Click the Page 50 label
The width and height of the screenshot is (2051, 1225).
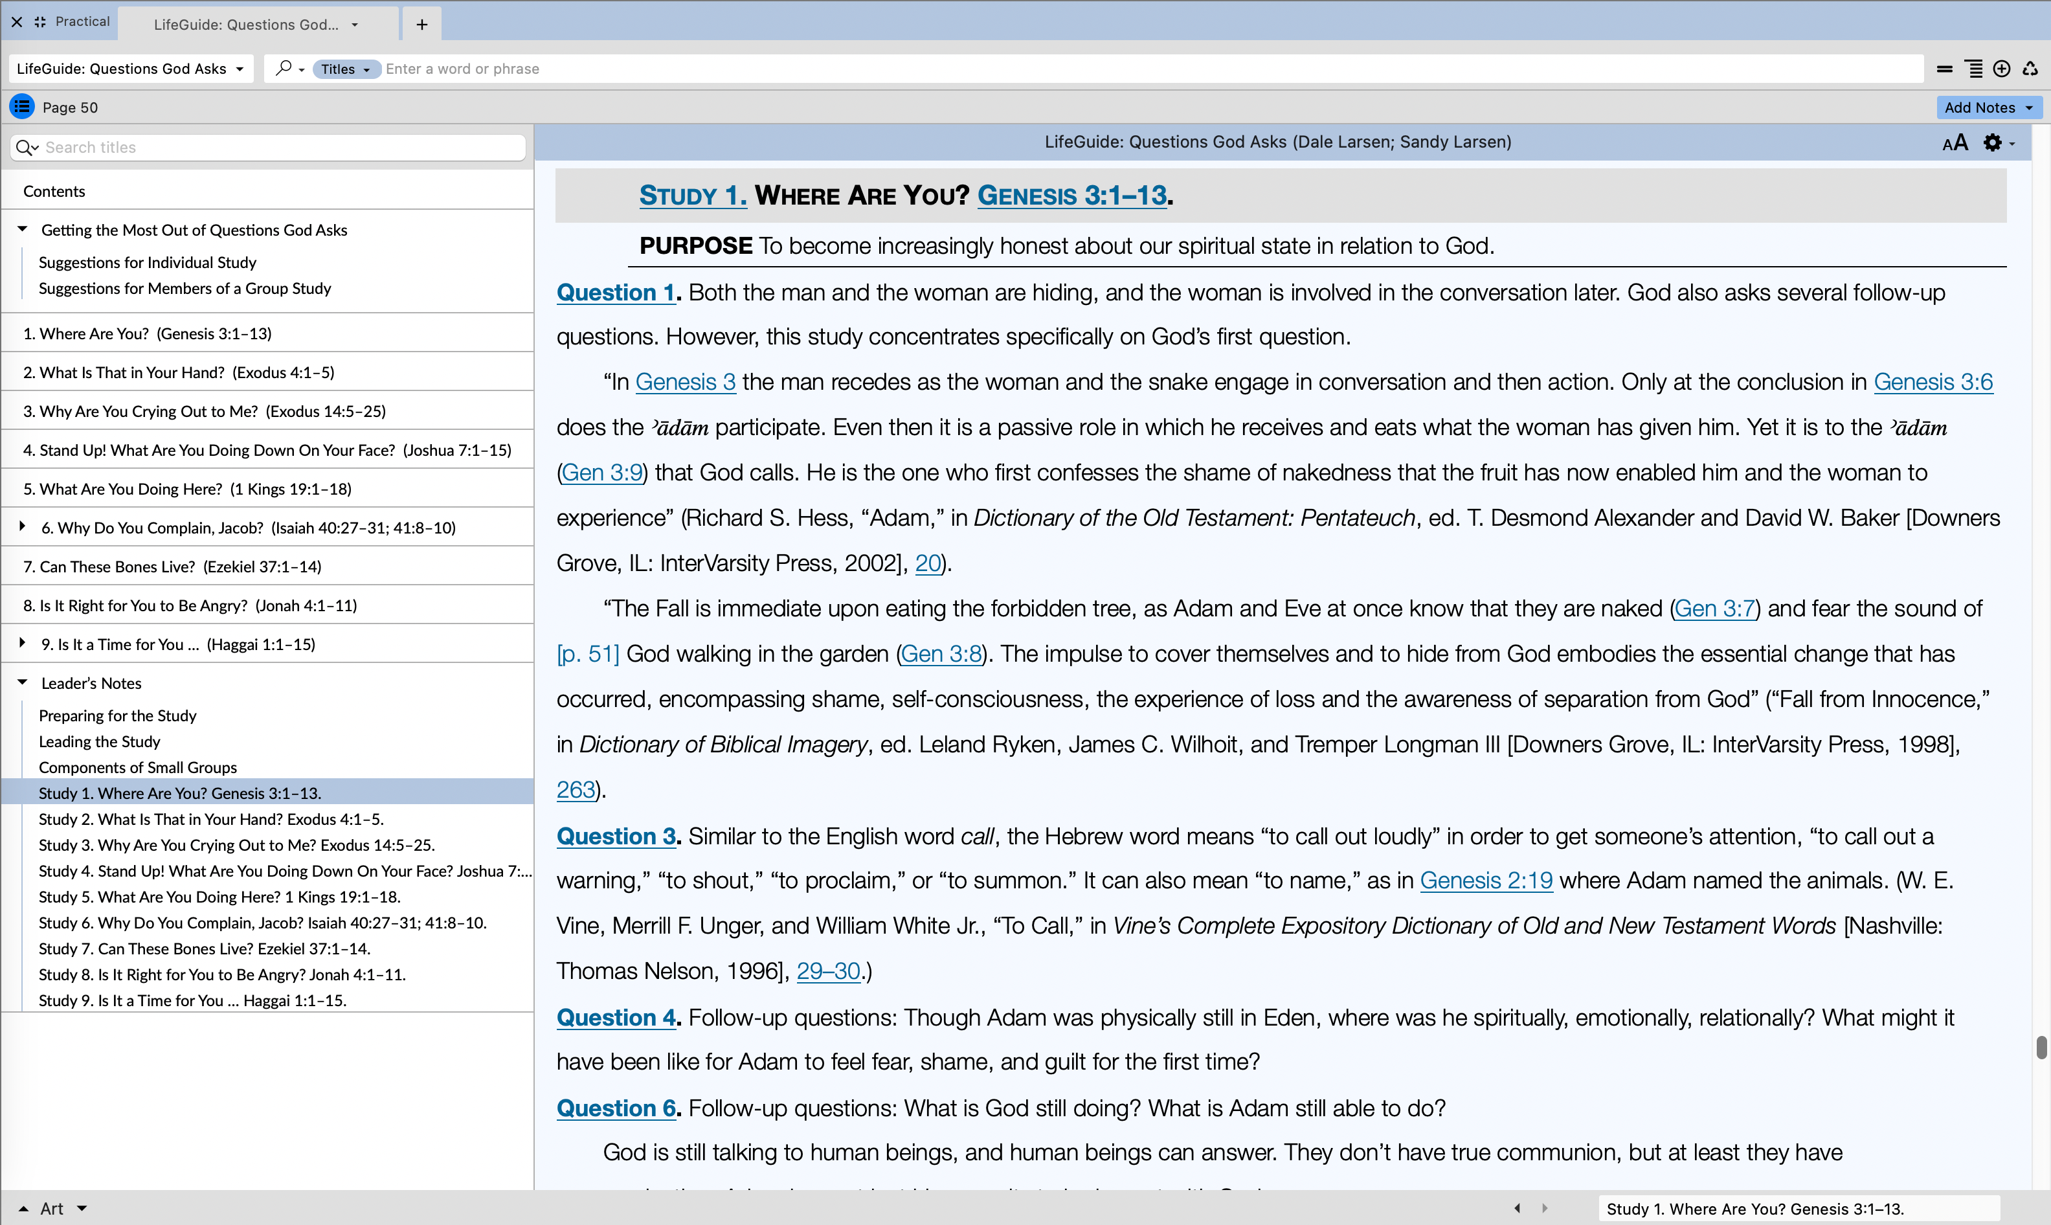pyautogui.click(x=70, y=107)
